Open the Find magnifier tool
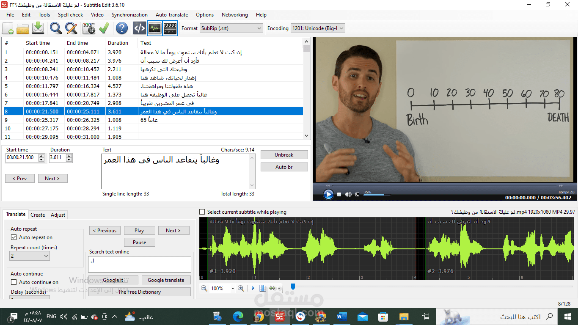This screenshot has width=578, height=325. (x=56, y=28)
